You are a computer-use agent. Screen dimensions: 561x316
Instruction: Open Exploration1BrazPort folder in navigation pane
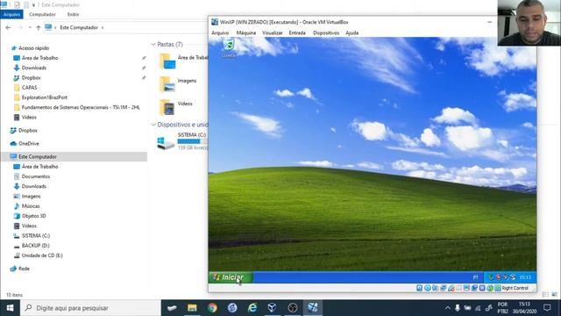pyautogui.click(x=44, y=97)
